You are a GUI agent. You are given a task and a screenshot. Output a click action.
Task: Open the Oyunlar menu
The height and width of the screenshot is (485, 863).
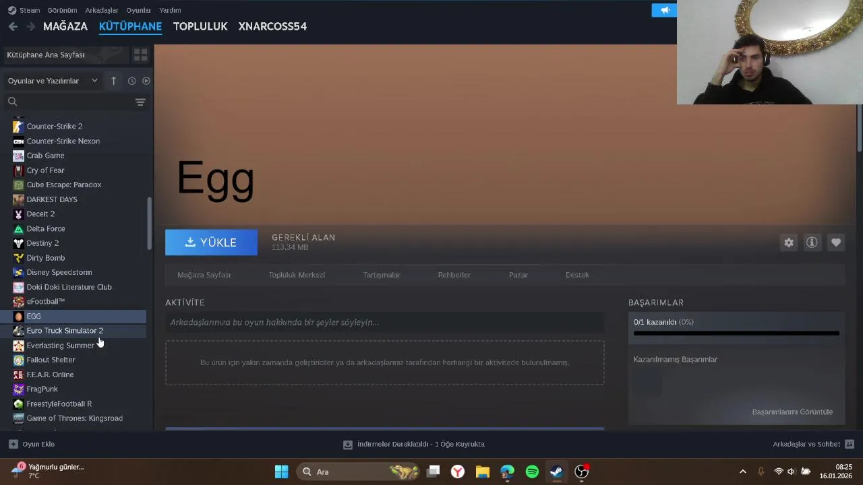(139, 10)
